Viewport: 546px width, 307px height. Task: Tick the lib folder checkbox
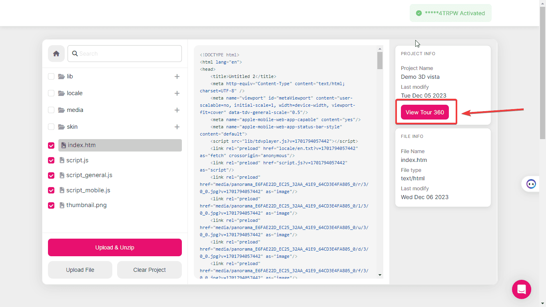click(51, 76)
